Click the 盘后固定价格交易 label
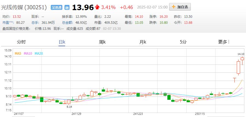The height and width of the screenshot is (117, 246). pyautogui.click(x=16, y=29)
